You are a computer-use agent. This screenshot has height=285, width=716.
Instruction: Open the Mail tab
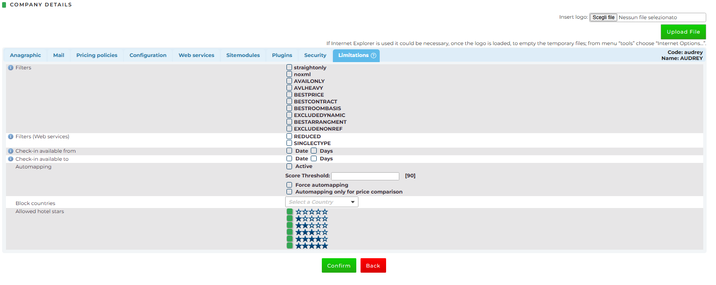click(x=59, y=55)
